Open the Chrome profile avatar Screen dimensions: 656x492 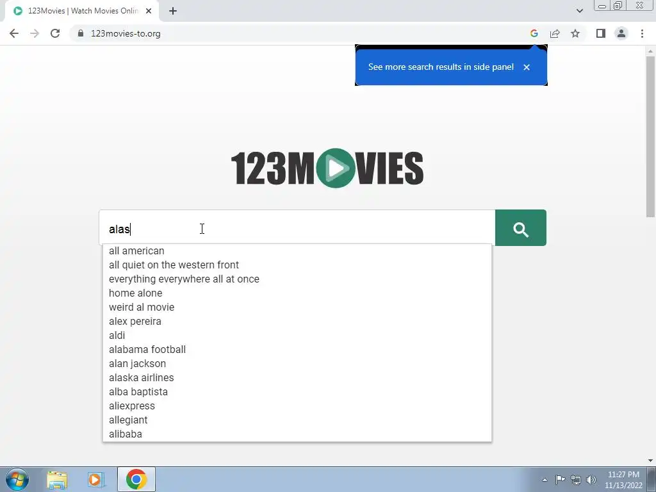[x=621, y=33]
